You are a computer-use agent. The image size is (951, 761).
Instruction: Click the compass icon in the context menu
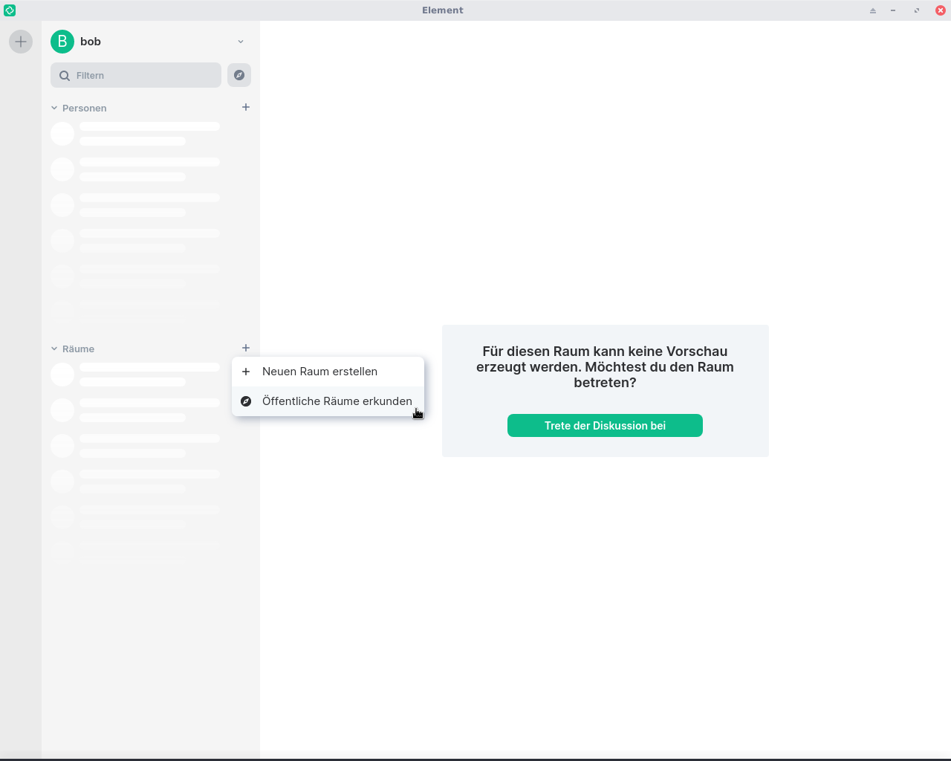(246, 401)
